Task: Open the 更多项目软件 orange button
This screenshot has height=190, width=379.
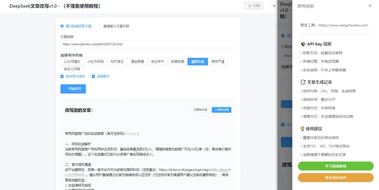Action: coord(336,178)
